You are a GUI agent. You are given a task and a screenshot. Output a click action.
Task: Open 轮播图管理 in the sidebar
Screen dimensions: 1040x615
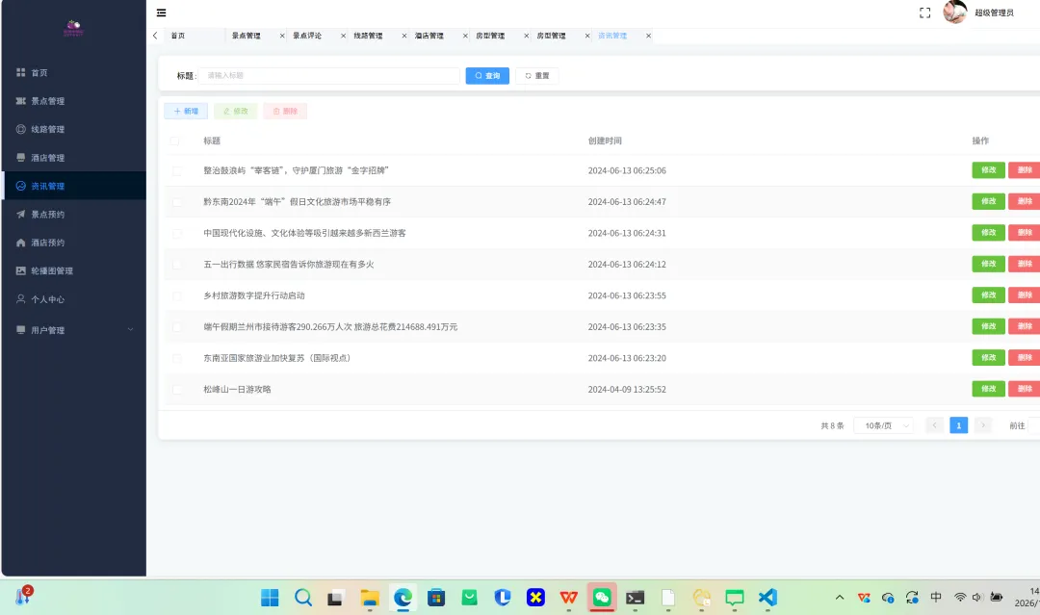pyautogui.click(x=73, y=271)
